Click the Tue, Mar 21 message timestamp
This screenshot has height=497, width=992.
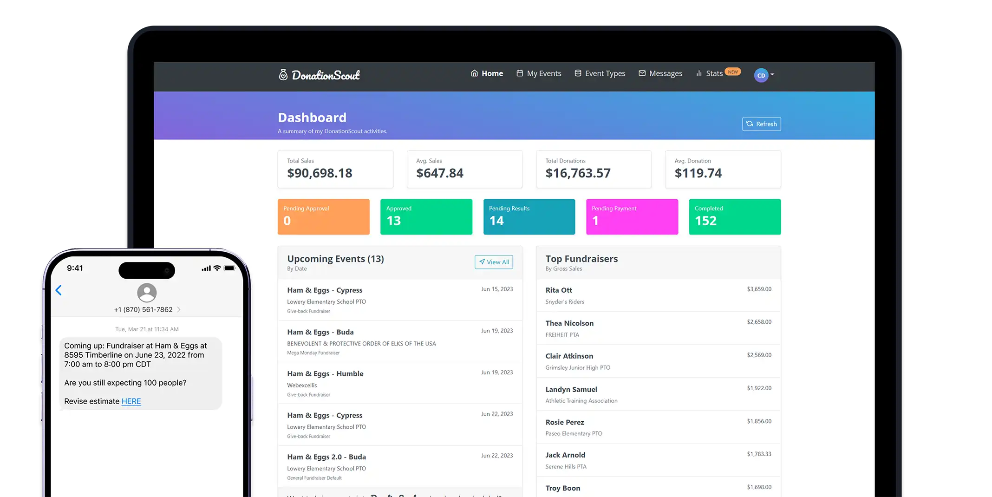click(147, 329)
